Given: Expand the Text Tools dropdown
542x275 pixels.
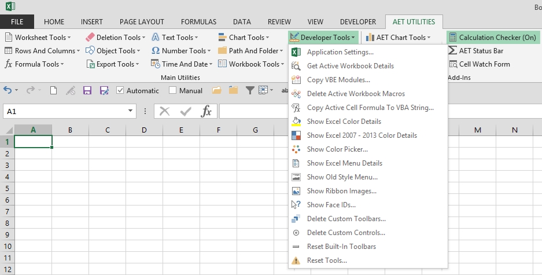Looking at the screenshot, I should click(175, 38).
